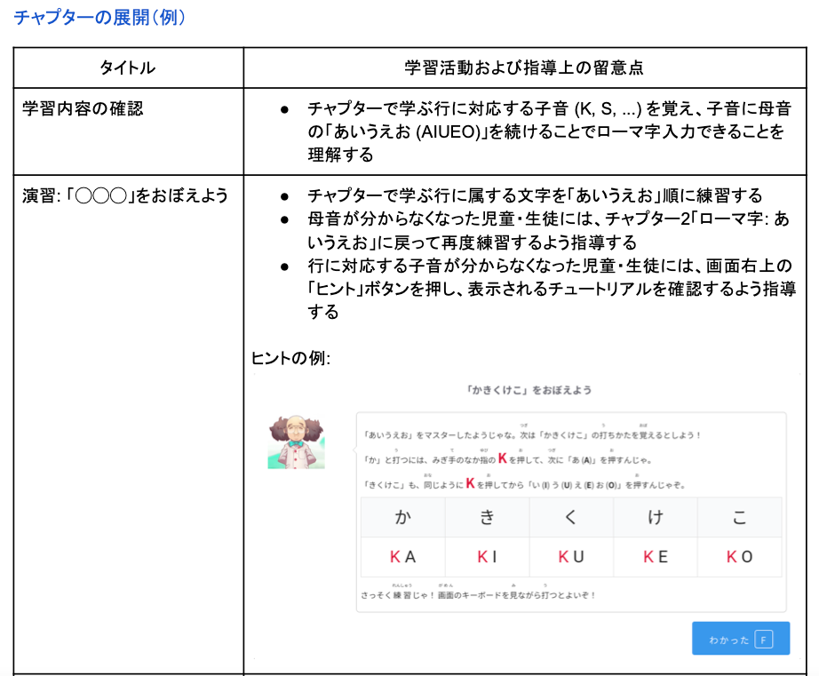The image size is (819, 676).
Task: Click the か cell in hint table
Action: coord(402,517)
